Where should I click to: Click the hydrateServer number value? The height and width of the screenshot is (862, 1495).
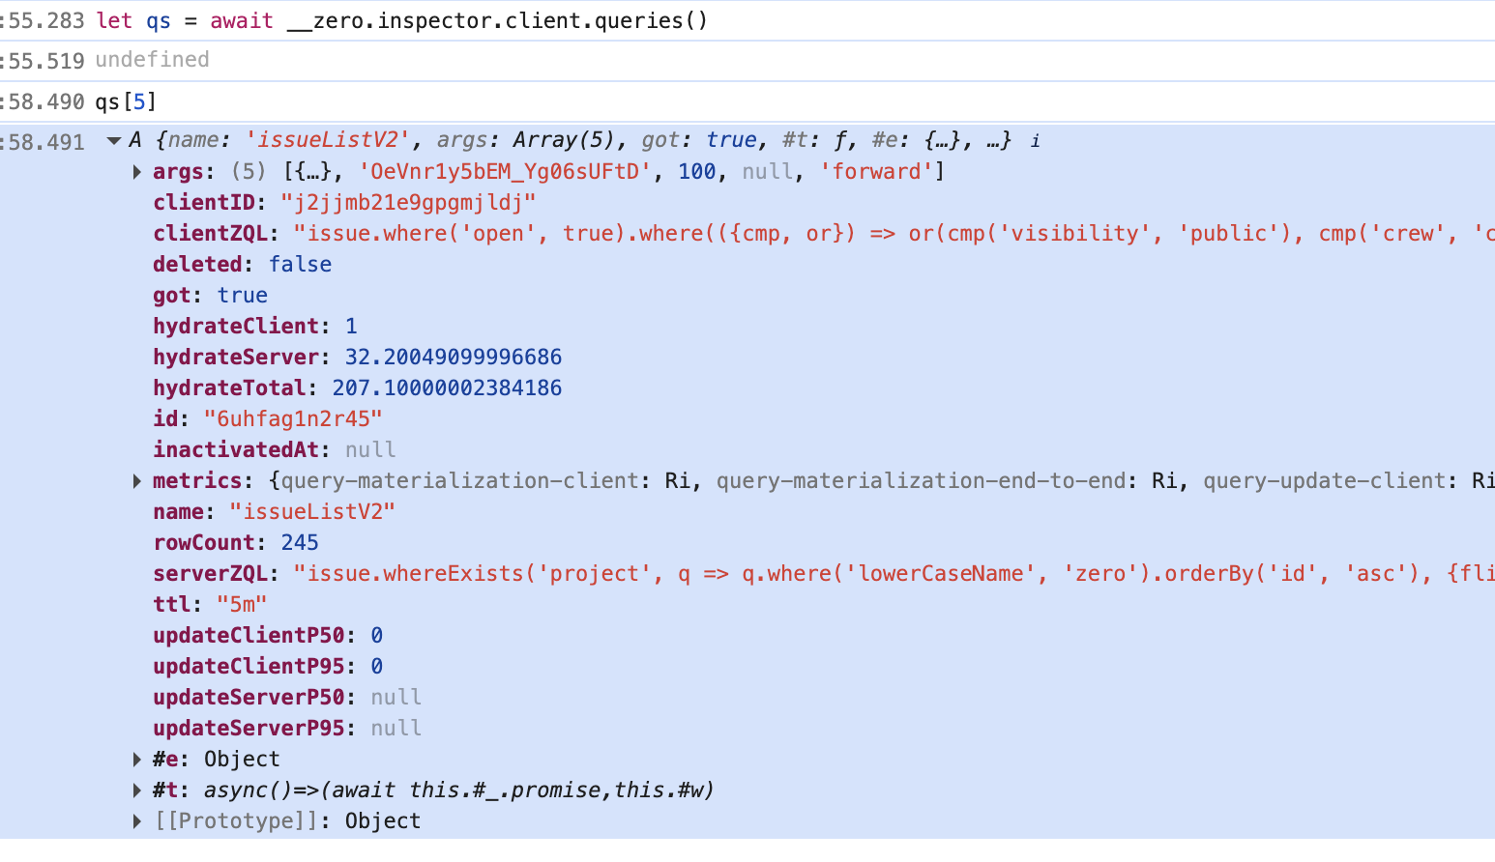(453, 358)
